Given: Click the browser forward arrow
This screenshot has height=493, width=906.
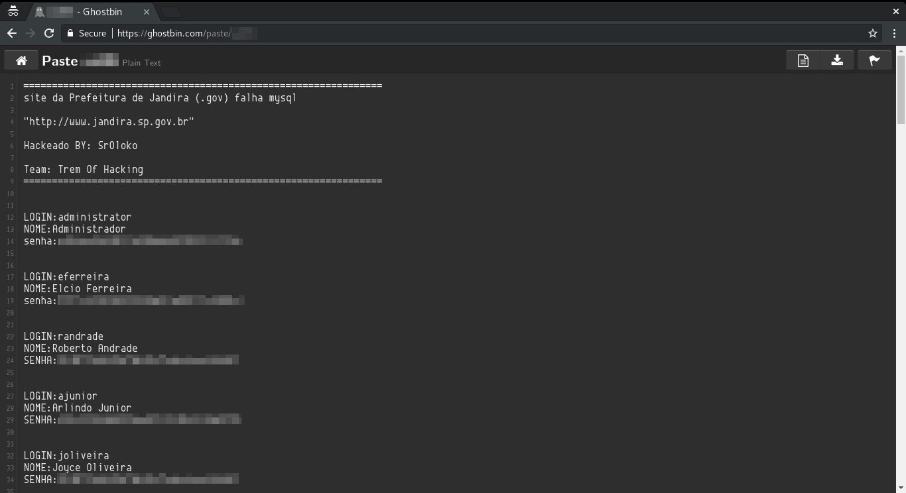Looking at the screenshot, I should [x=31, y=33].
